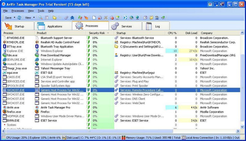Click the Firefox icon in firefox.exe row

click(5, 112)
